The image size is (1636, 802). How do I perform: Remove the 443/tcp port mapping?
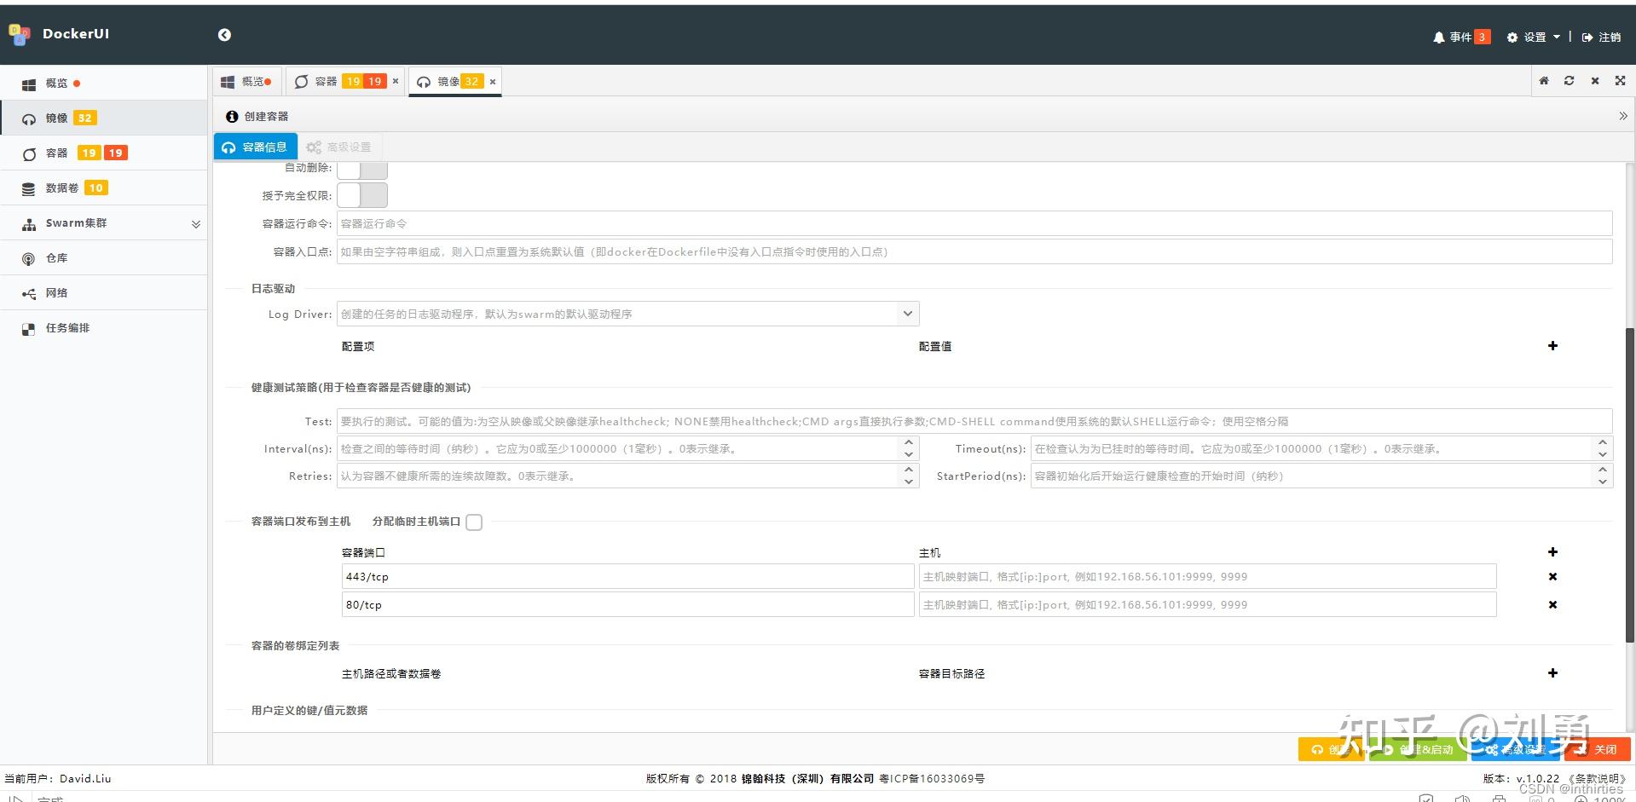point(1552,576)
